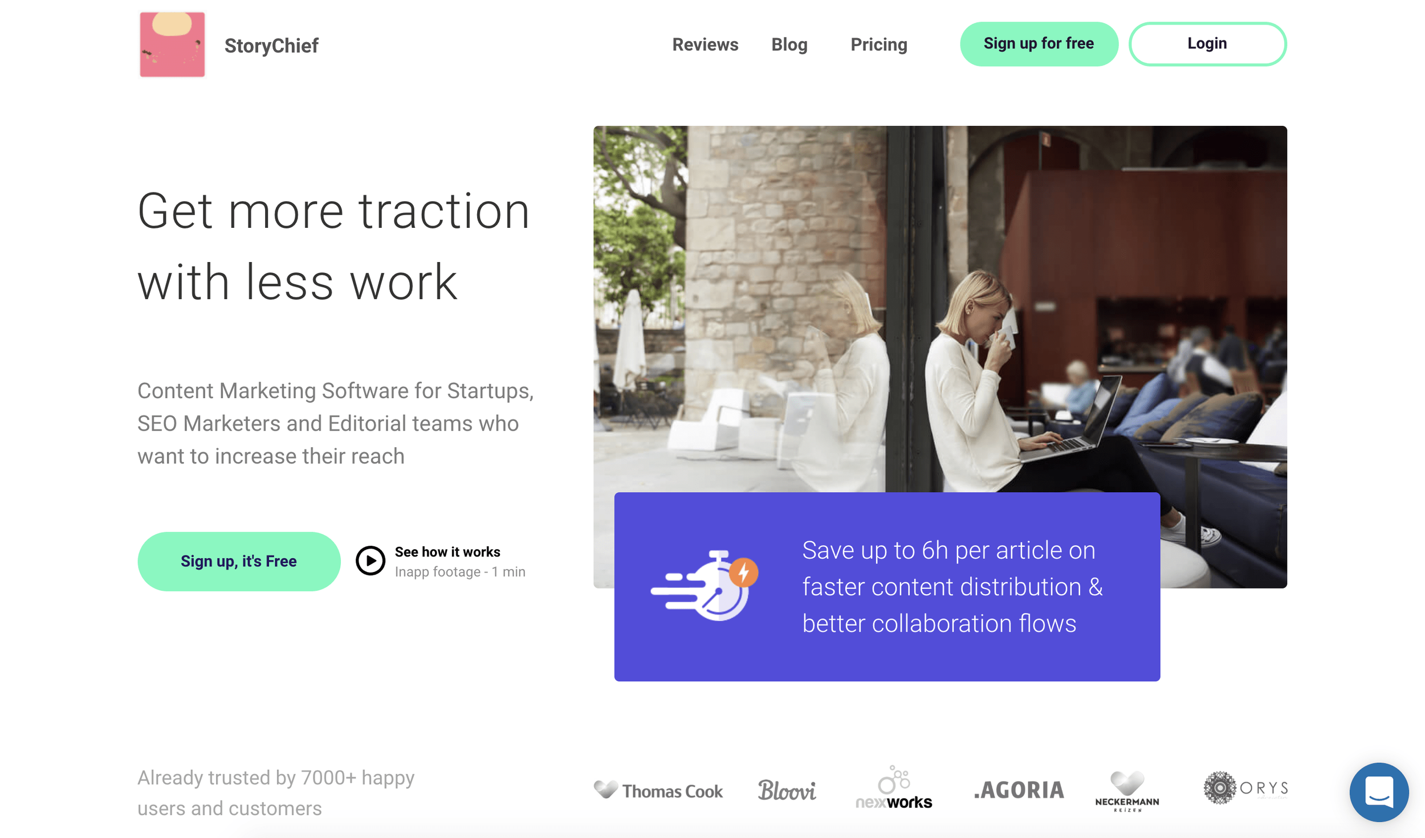This screenshot has height=838, width=1425.
Task: Click the stopwatch lightning icon
Action: [x=705, y=585]
